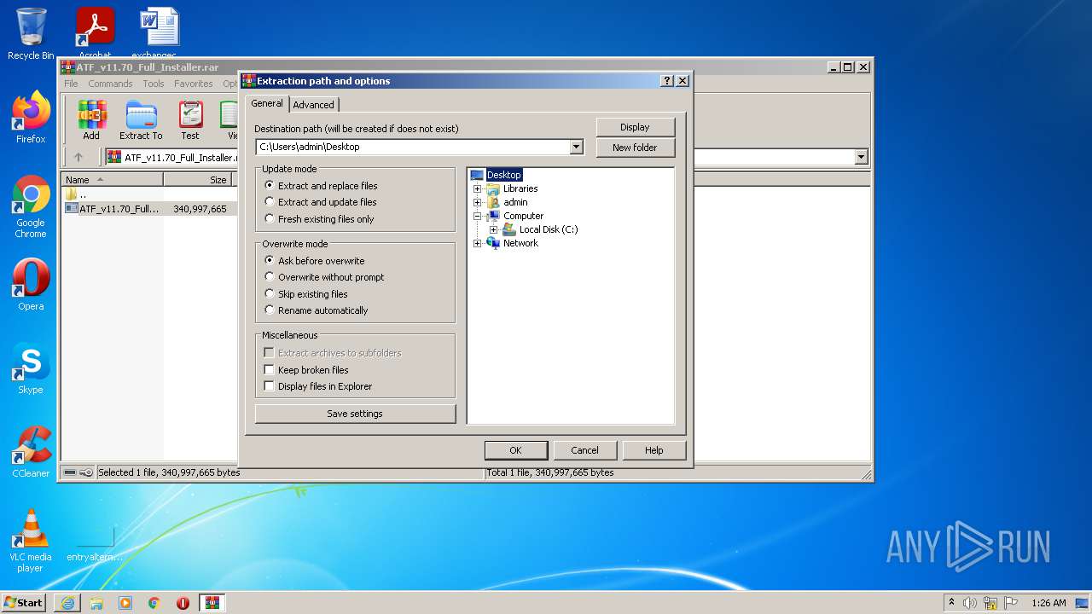This screenshot has height=614, width=1092.
Task: Select Extract and update files option
Action: pyautogui.click(x=320, y=202)
